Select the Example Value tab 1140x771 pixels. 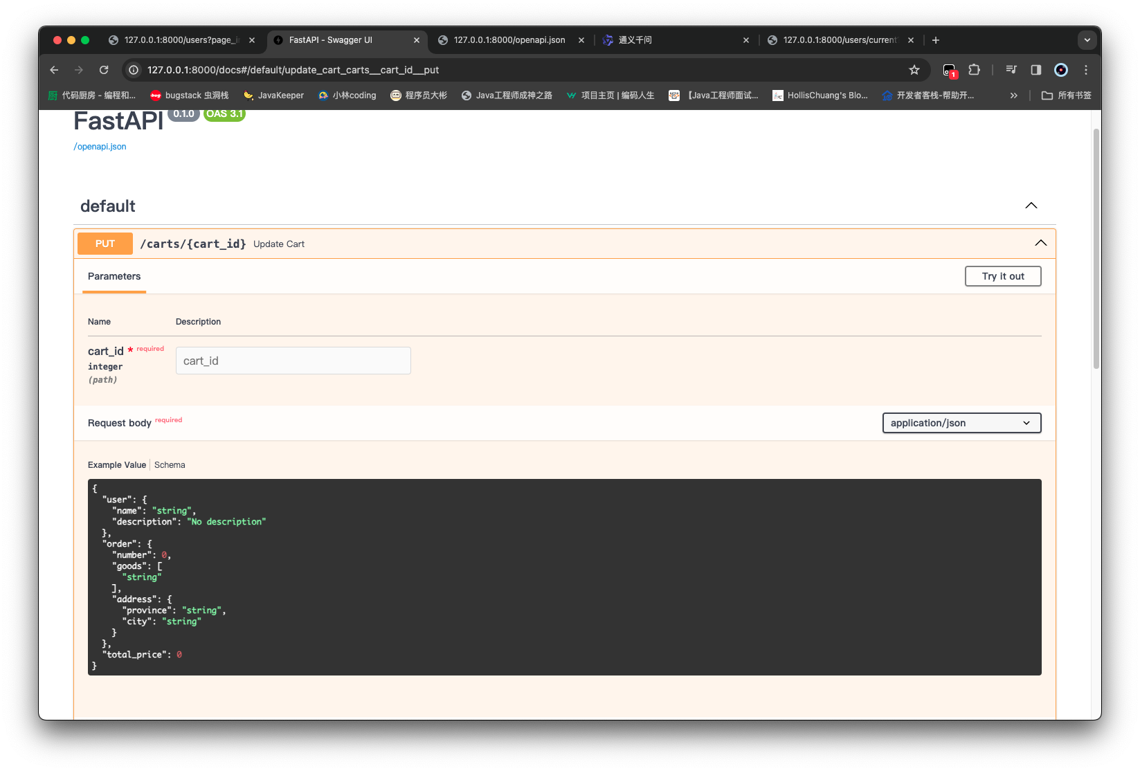click(117, 465)
